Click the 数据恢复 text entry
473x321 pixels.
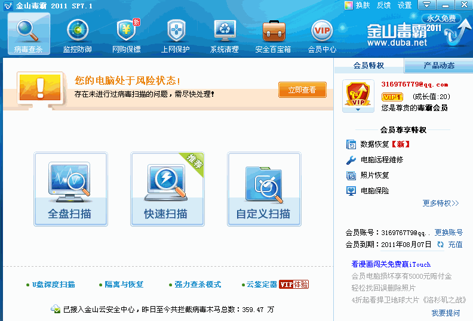(x=374, y=144)
